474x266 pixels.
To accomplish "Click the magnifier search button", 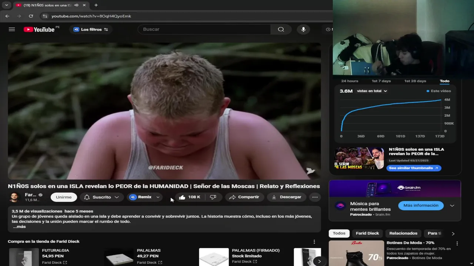I will click(281, 29).
